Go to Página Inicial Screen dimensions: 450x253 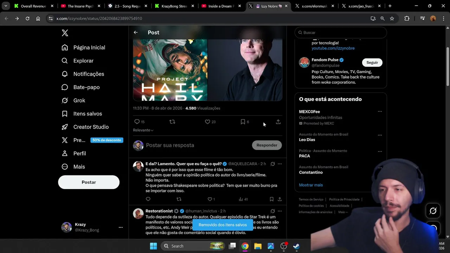[83, 47]
